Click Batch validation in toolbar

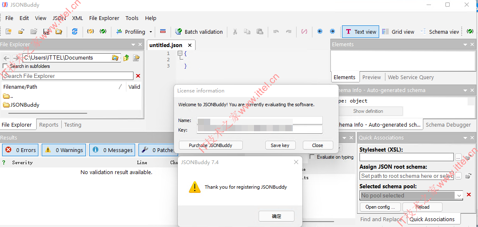pyautogui.click(x=199, y=32)
